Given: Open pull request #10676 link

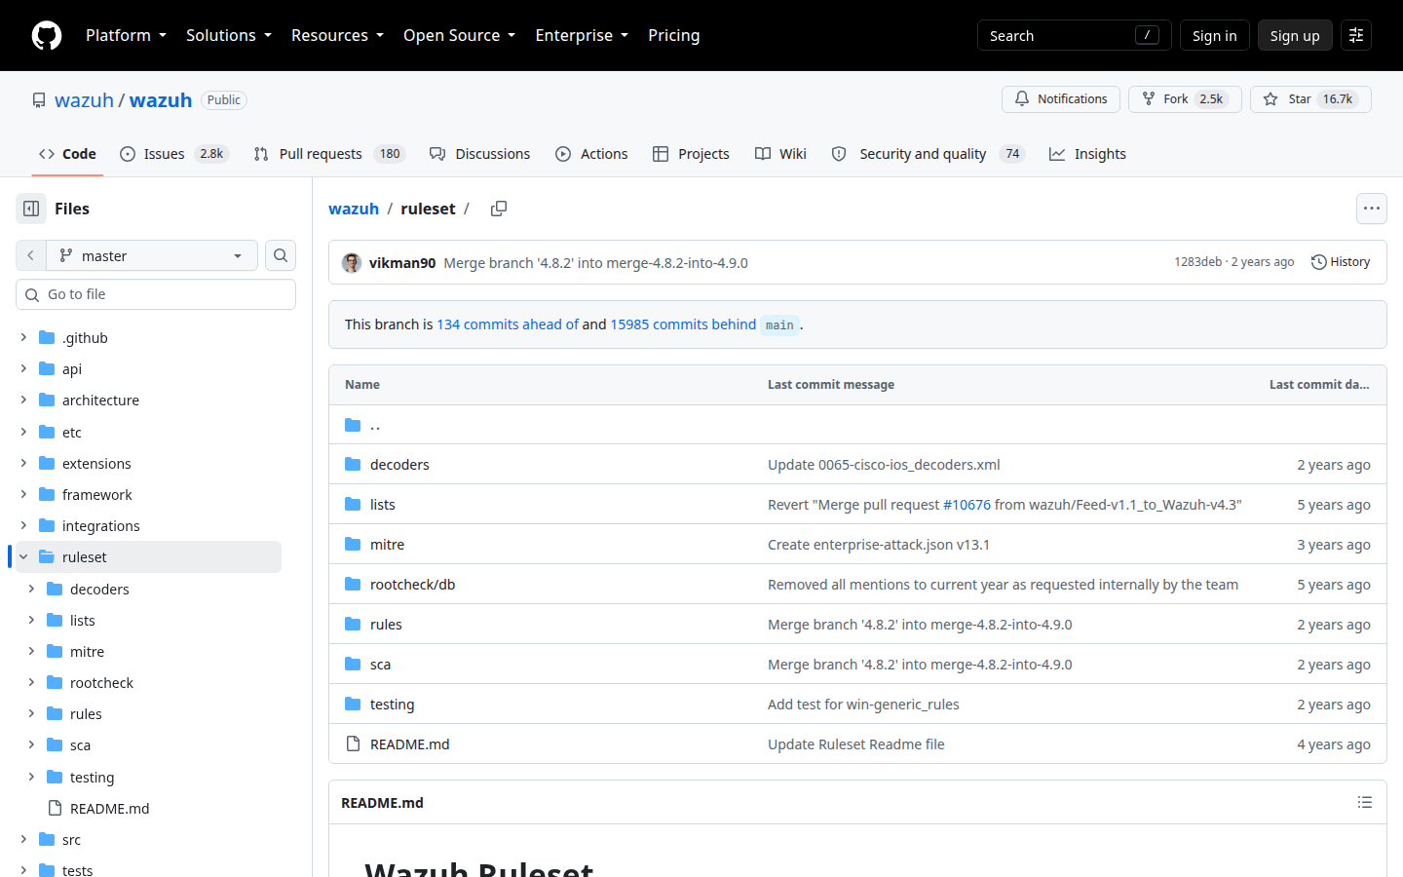Looking at the screenshot, I should [967, 505].
